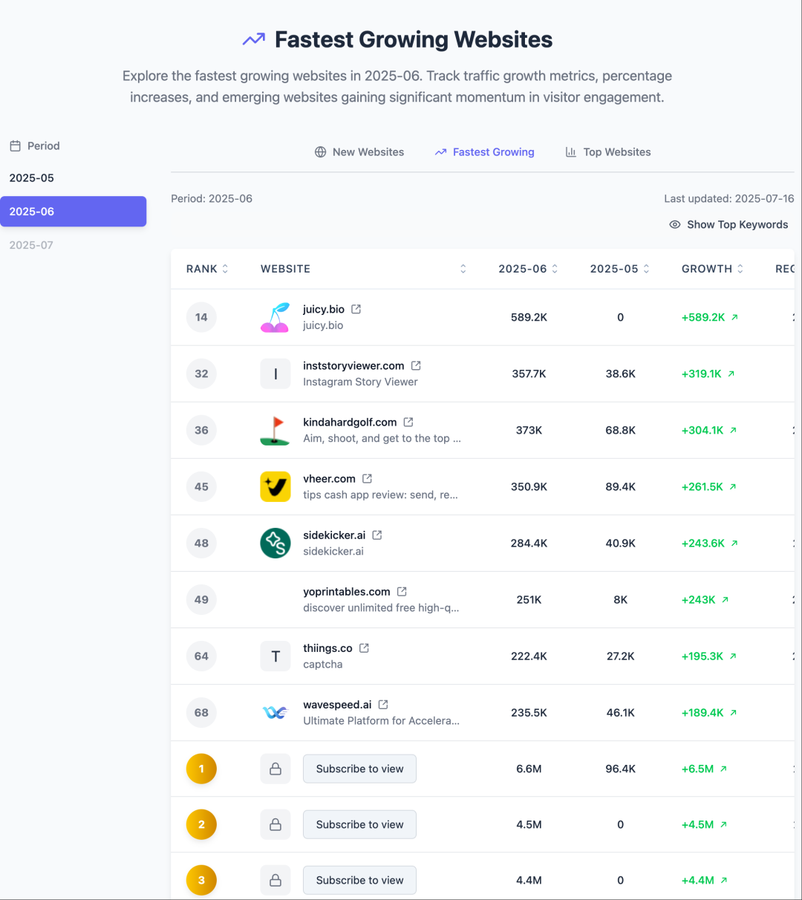This screenshot has height=900, width=802.
Task: Click the 'I' placeholder icon for inststoryviewer.com
Action: (x=276, y=374)
